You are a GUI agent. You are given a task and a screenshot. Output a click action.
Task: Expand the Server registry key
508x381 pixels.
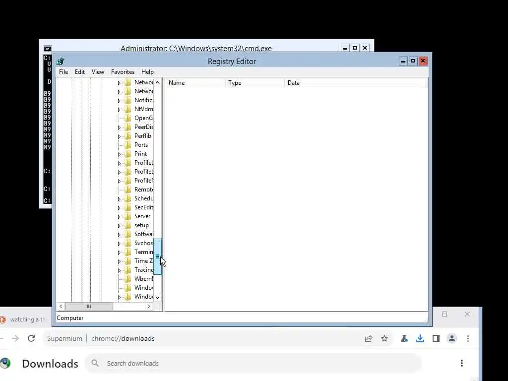[119, 217]
